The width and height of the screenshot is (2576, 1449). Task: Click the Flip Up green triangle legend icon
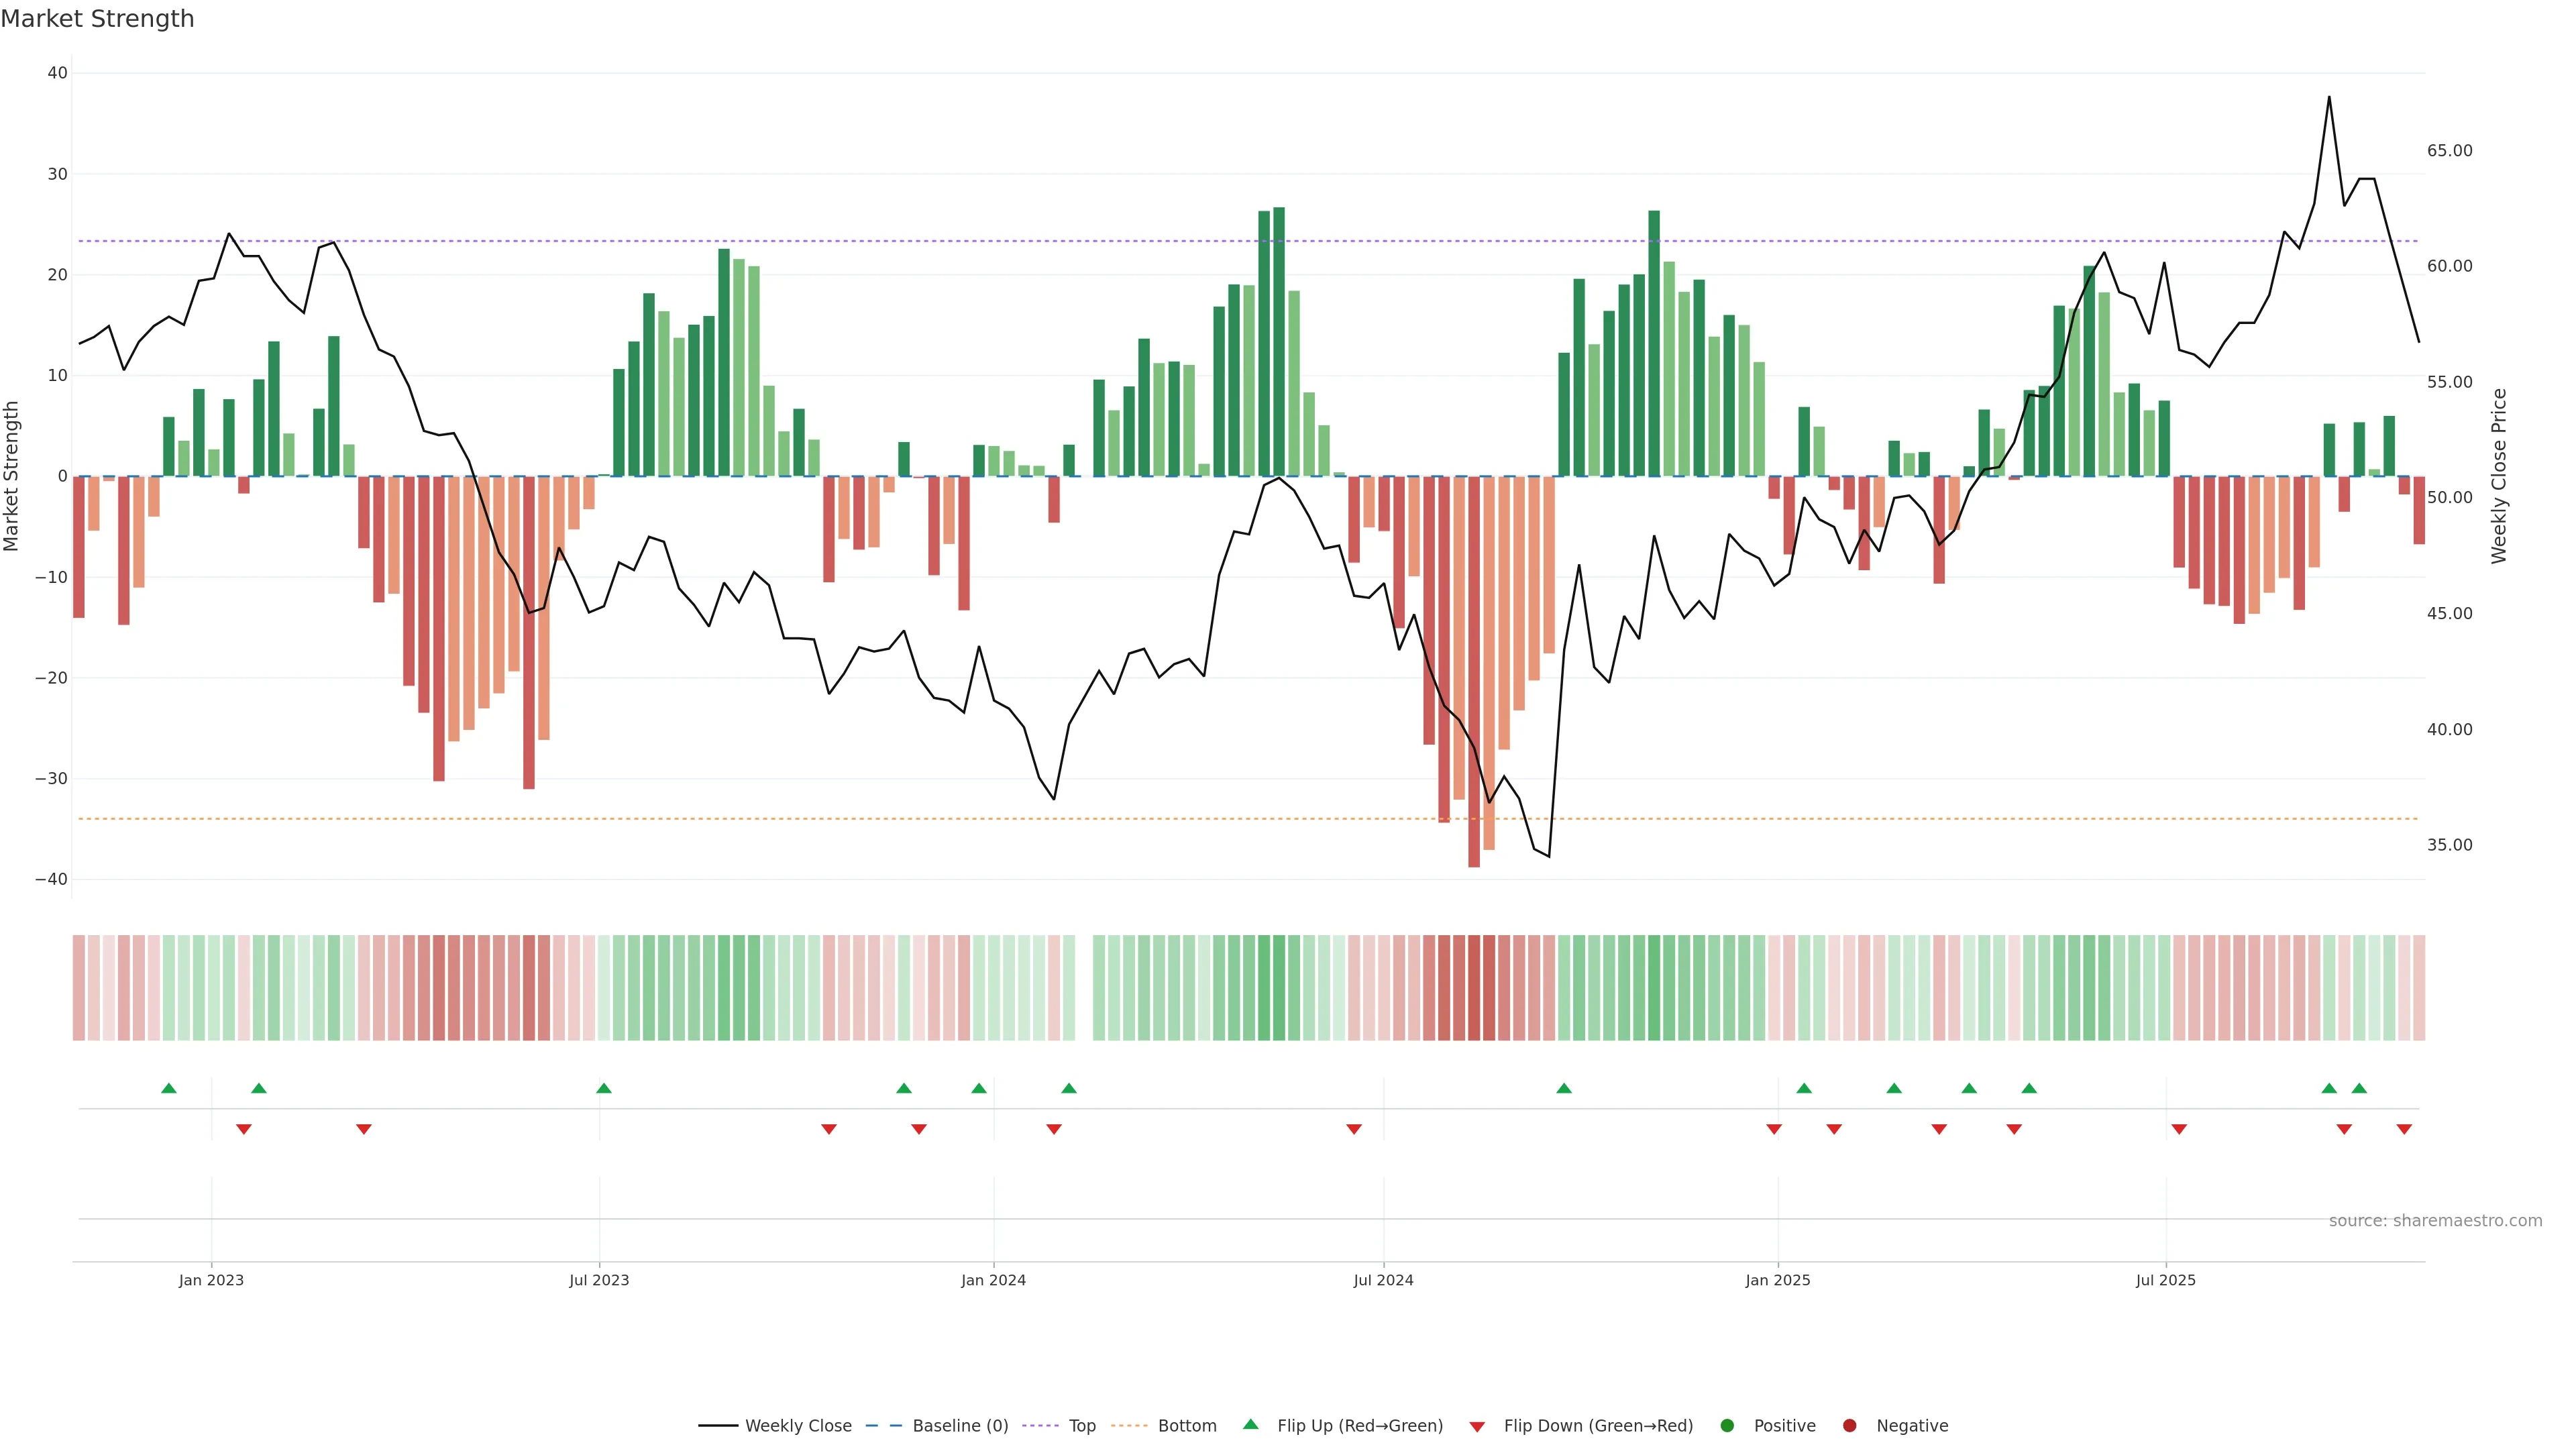[x=1250, y=1425]
